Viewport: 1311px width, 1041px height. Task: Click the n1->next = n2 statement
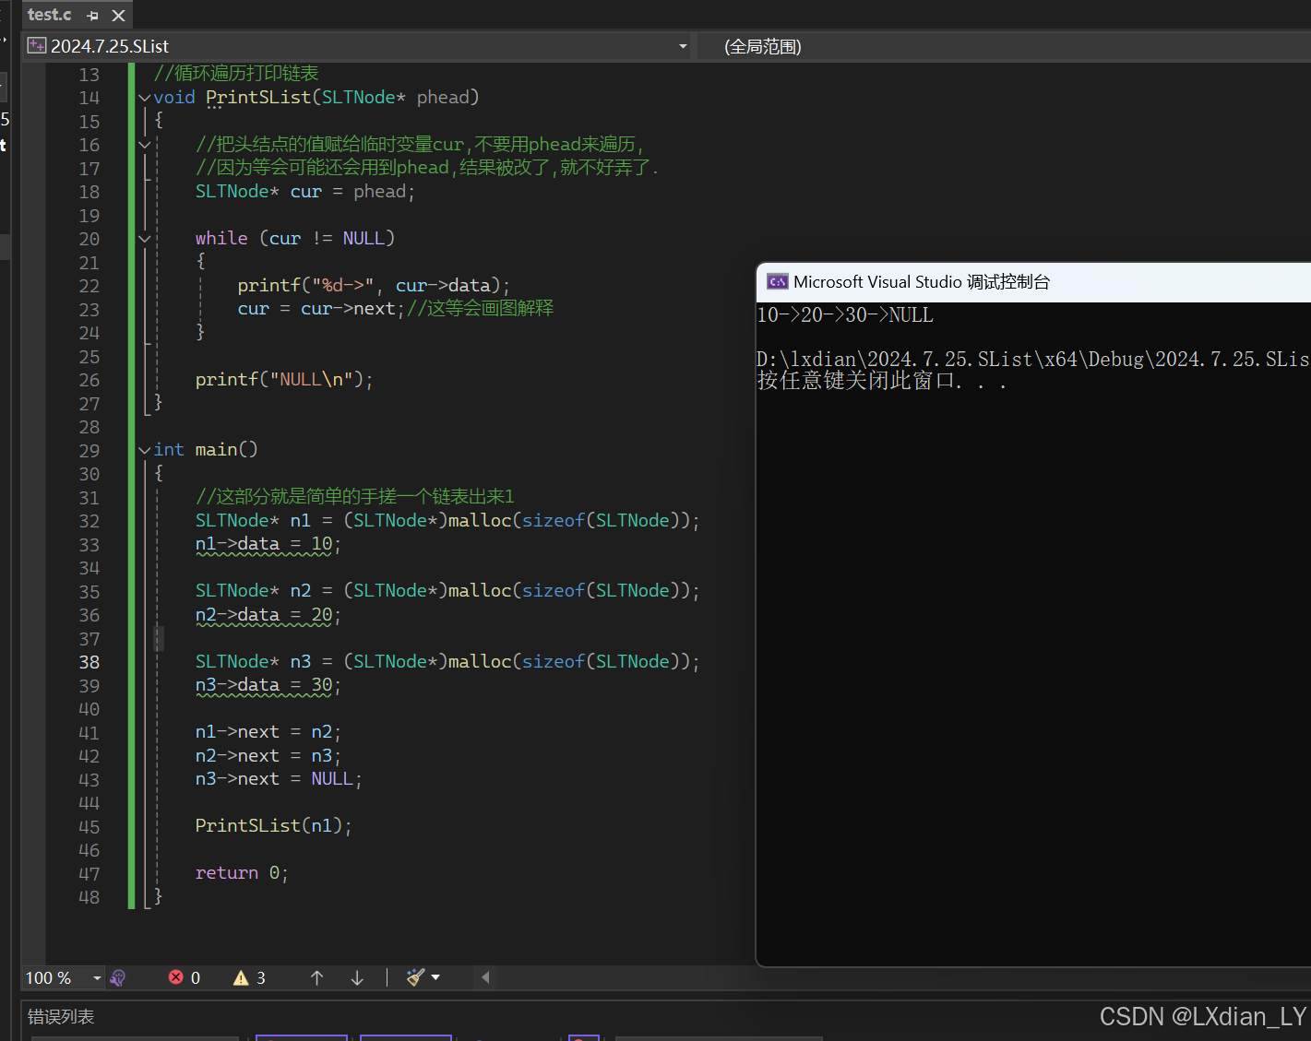(x=268, y=732)
